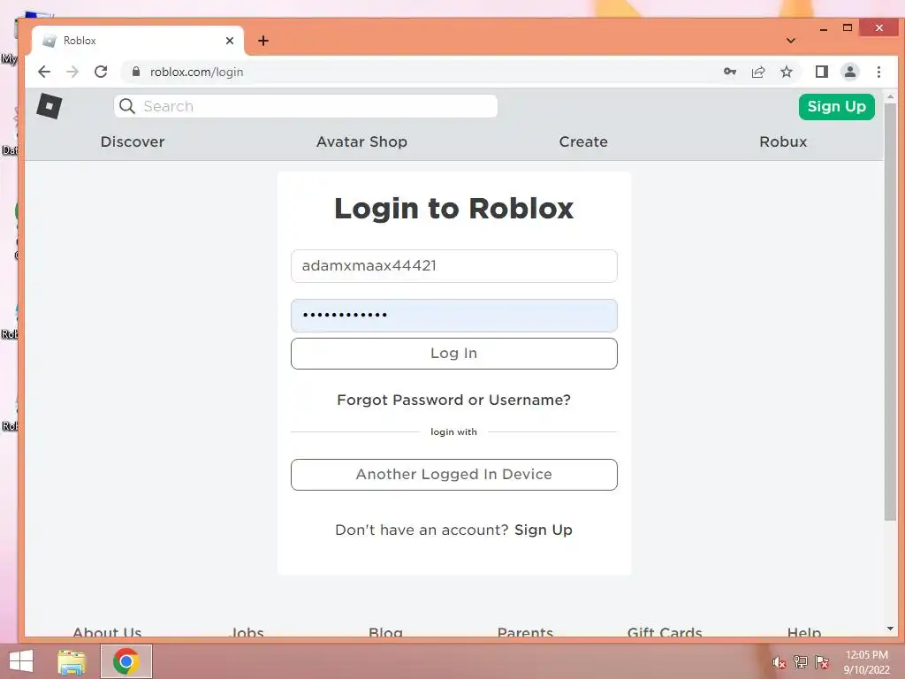Open Action Center flag icon

click(822, 662)
